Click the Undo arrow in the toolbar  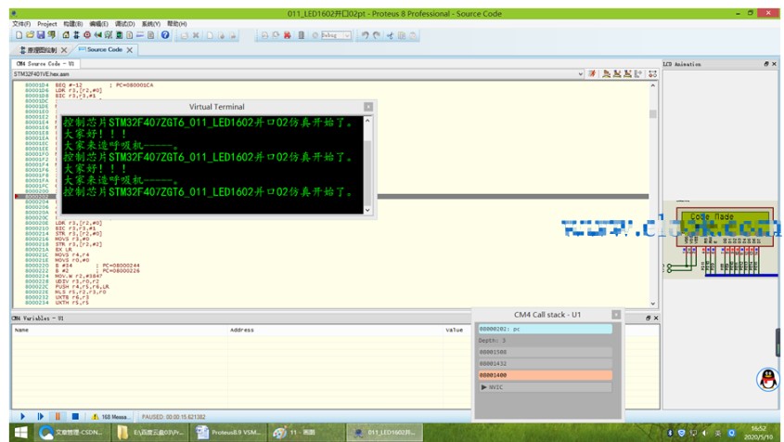366,35
